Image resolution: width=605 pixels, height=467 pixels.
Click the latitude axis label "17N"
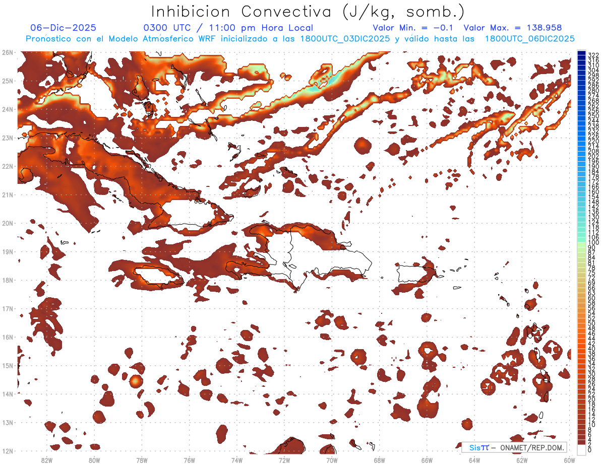pos(7,308)
